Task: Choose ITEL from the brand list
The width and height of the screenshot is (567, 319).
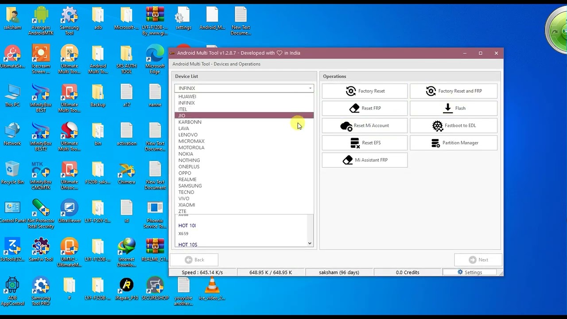Action: coord(244,109)
